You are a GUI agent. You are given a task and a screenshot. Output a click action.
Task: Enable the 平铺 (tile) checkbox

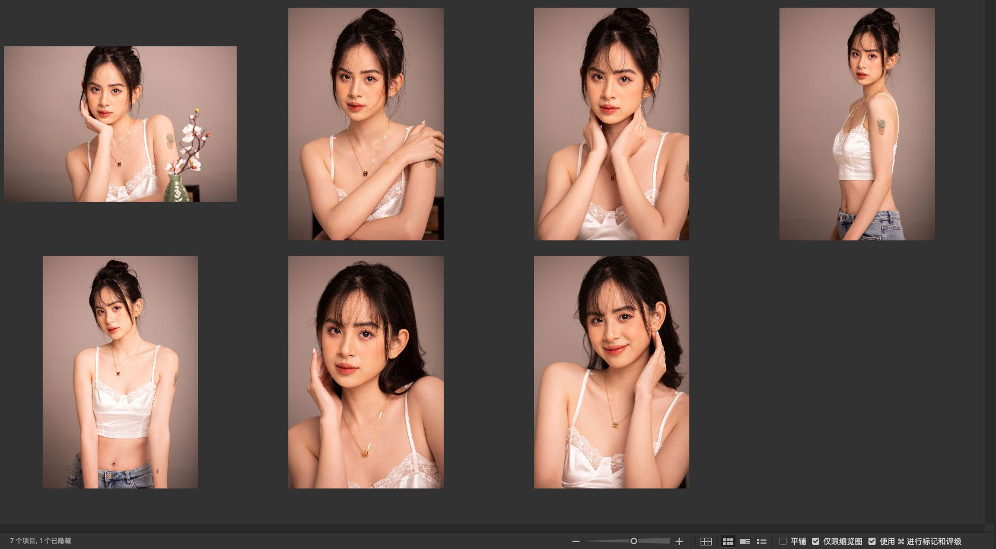coord(783,541)
